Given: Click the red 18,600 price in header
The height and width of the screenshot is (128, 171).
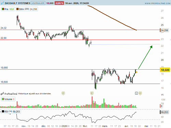Looking at the screenshot, I should click(x=50, y=3).
